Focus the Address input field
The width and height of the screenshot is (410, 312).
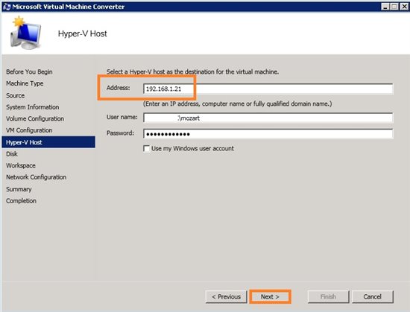click(x=268, y=89)
